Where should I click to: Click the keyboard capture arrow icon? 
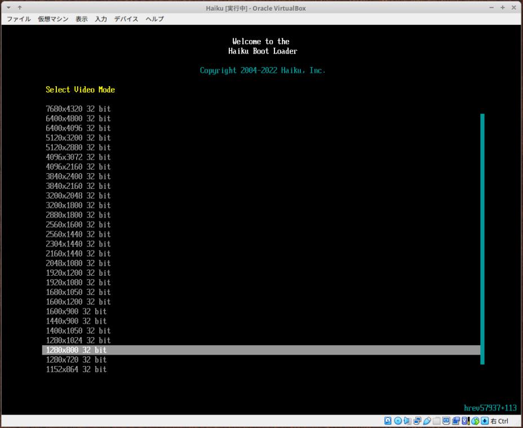click(x=485, y=421)
